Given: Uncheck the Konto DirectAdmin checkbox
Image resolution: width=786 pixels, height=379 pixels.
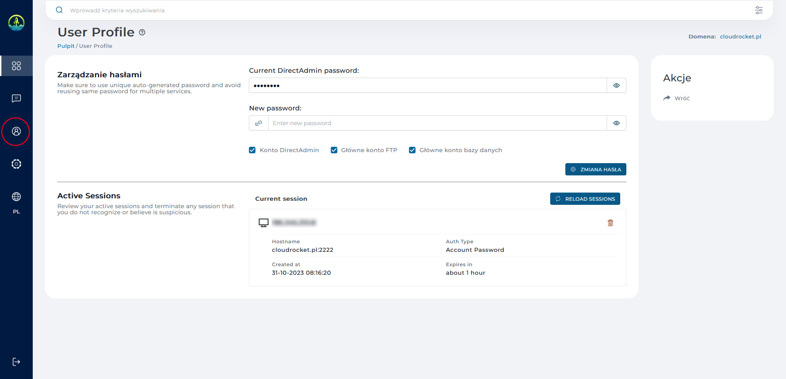Looking at the screenshot, I should pos(252,150).
